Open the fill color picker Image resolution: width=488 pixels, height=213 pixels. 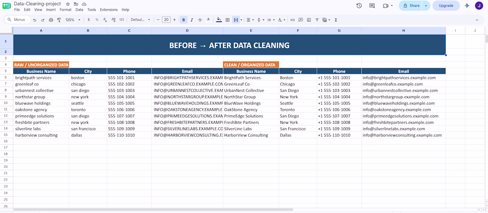(x=219, y=20)
